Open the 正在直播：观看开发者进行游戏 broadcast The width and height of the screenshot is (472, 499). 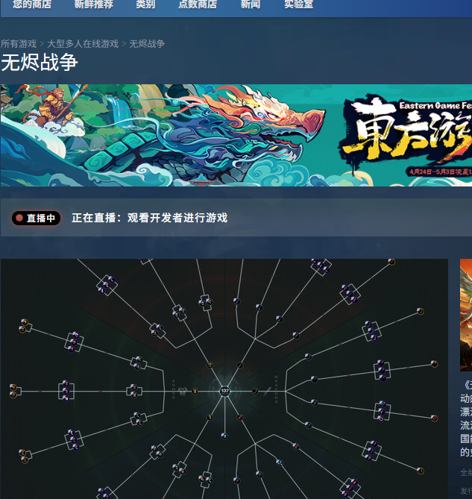(x=149, y=218)
